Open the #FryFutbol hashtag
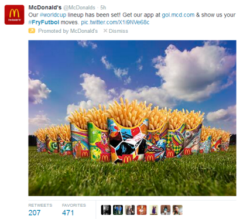240x219 pixels. (44, 22)
